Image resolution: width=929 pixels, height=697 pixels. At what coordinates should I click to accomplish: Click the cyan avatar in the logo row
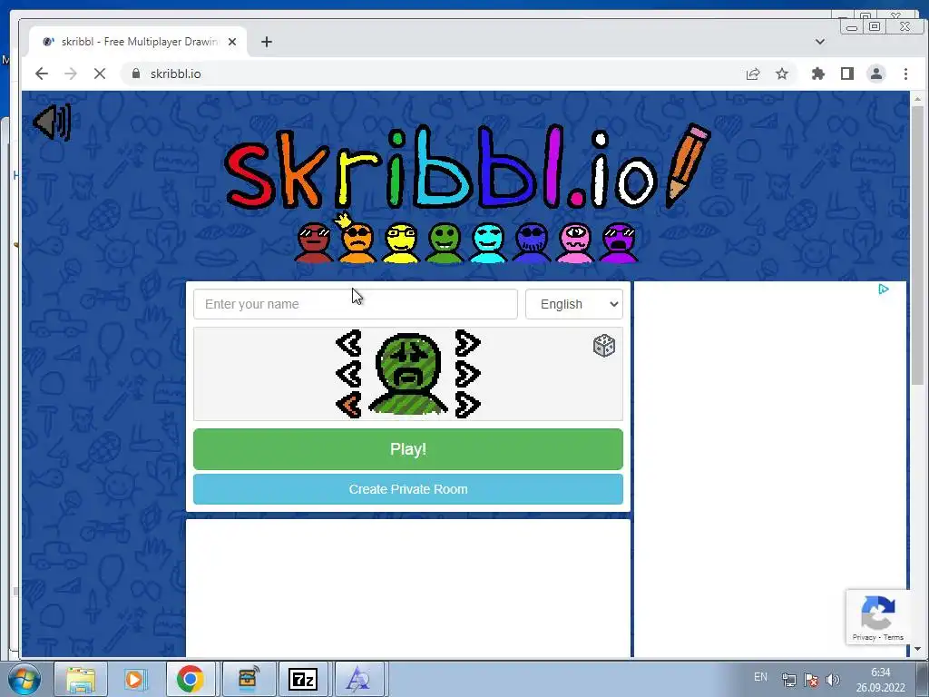(488, 243)
